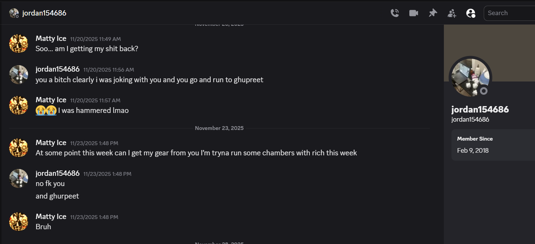The image size is (535, 244).
Task: Add friends to this DM
Action: [x=452, y=13]
